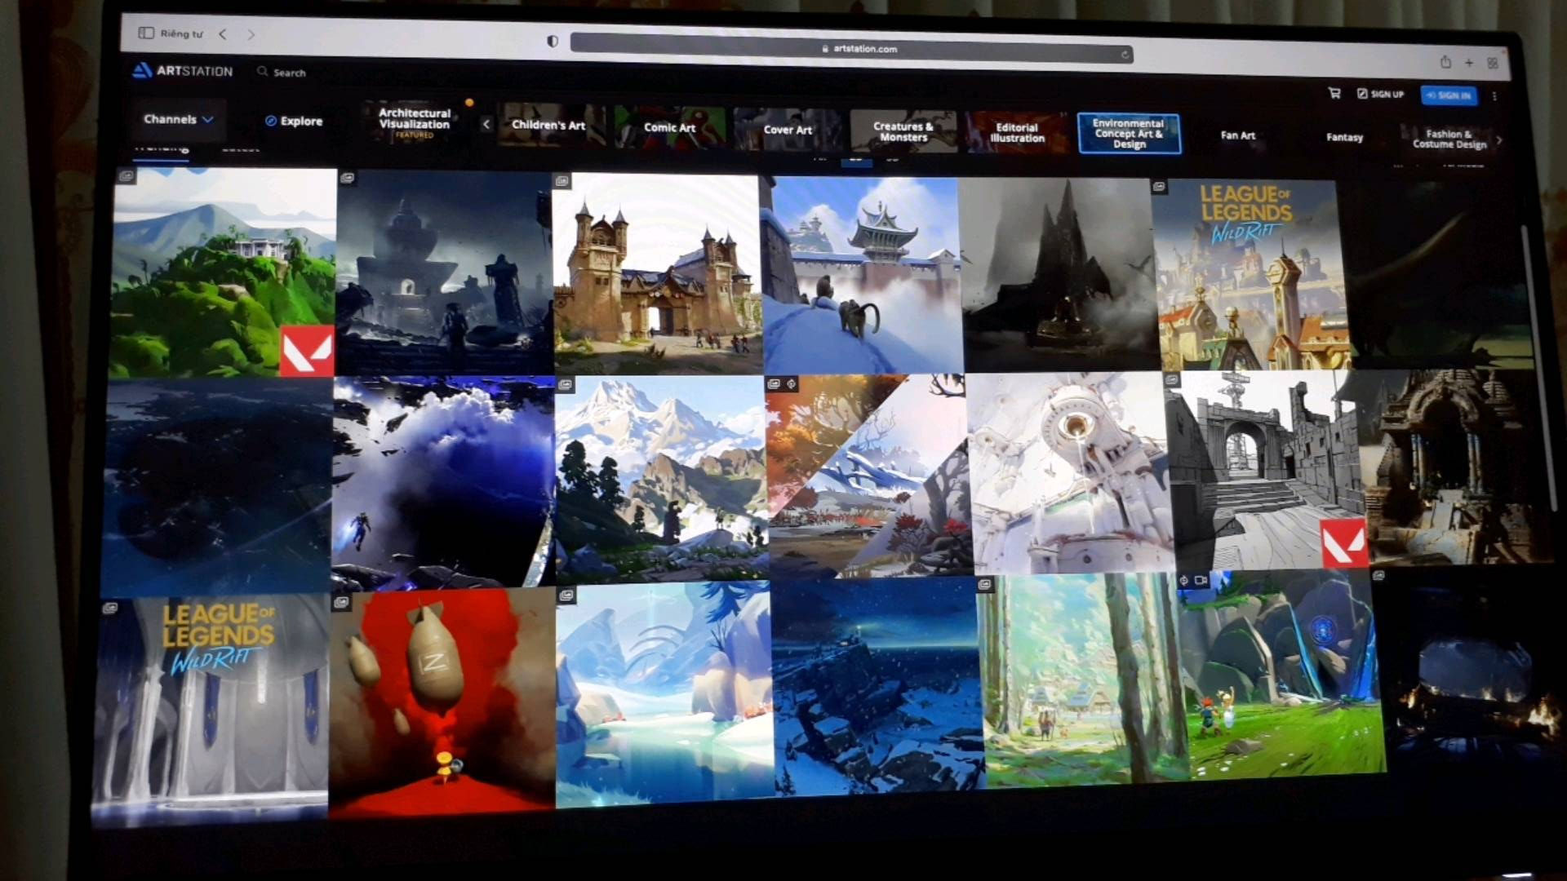The height and width of the screenshot is (881, 1567).
Task: Open the Explore link
Action: pyautogui.click(x=294, y=121)
